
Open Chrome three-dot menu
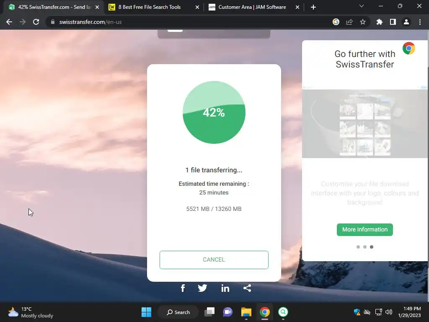[420, 22]
